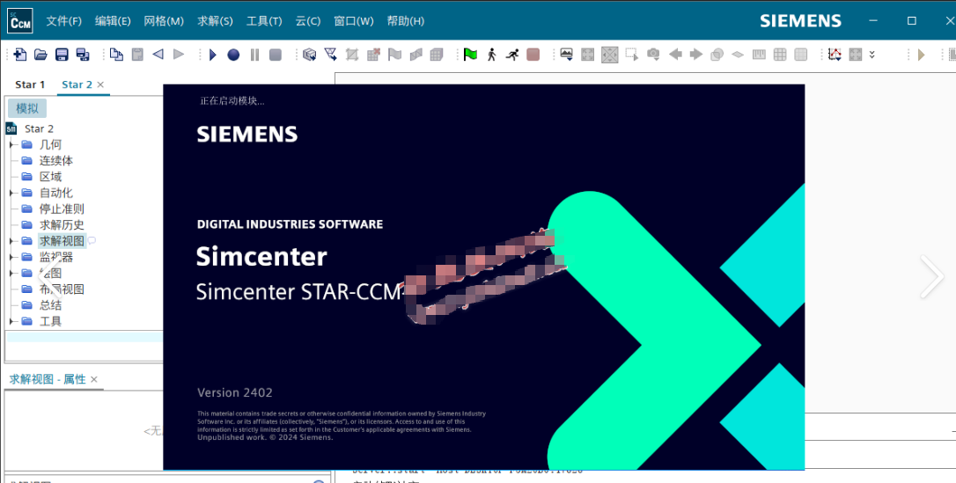Click the gray ruler measure icon
The height and width of the screenshot is (483, 956).
[x=759, y=55]
